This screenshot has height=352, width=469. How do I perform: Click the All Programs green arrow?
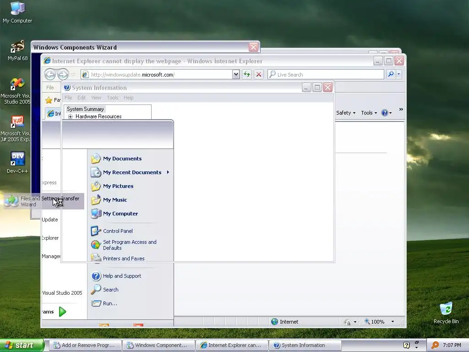[x=62, y=312]
